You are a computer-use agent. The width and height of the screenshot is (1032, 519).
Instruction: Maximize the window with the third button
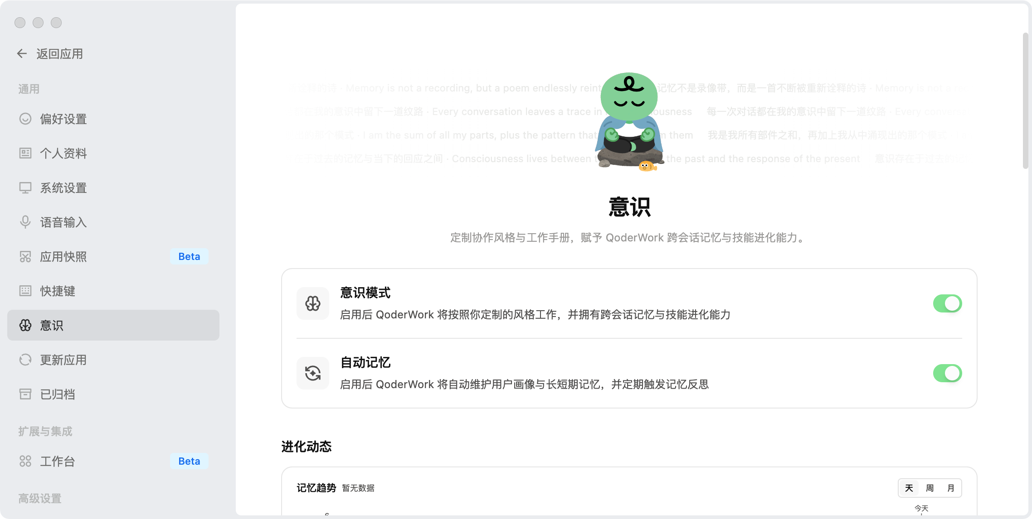(x=56, y=23)
